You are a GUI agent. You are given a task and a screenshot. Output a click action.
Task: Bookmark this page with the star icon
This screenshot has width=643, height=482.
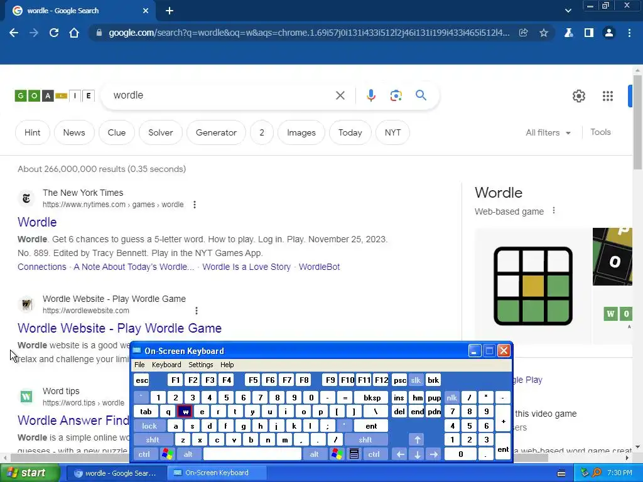[x=544, y=33]
